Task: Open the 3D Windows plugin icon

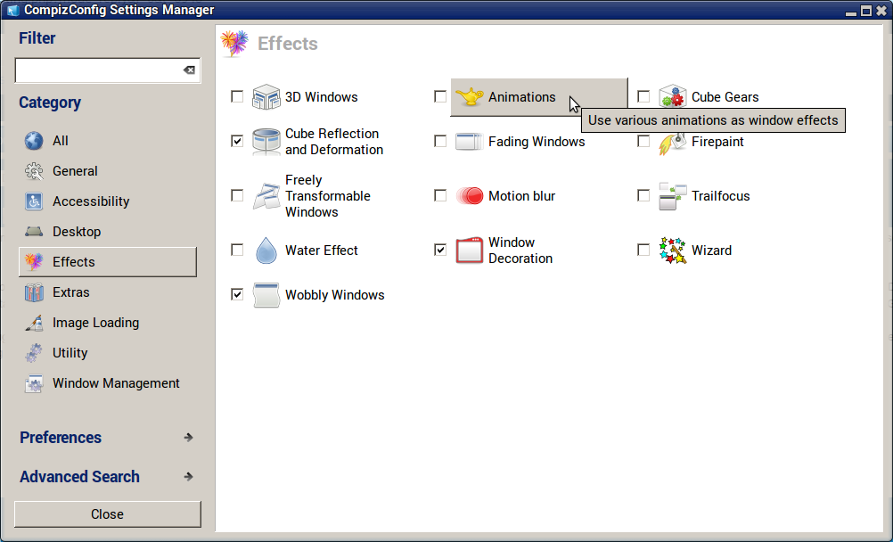Action: point(266,97)
